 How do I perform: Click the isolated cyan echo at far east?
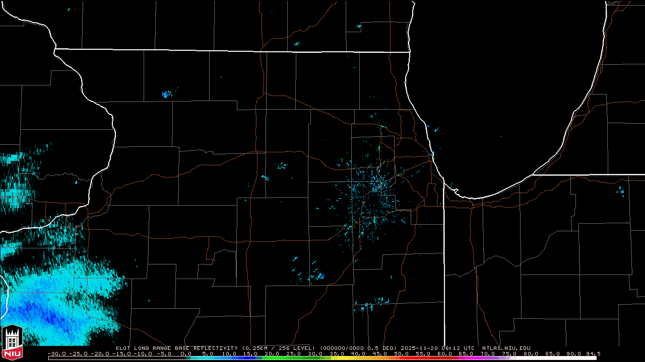(x=621, y=191)
